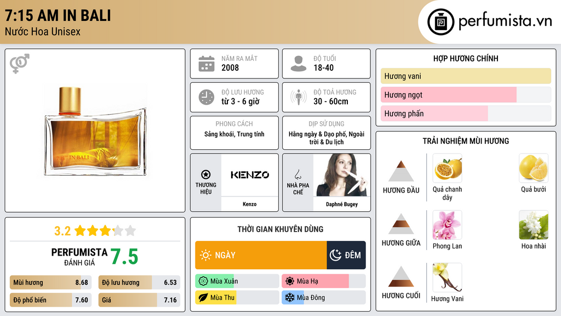561x316 pixels.
Task: Click the "Sảng khoái, Trung tính" style text
Action: [x=234, y=134]
